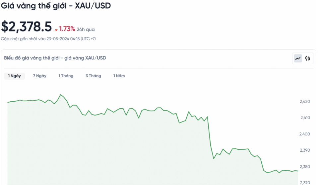Switch to the line chart view icon
The image size is (321, 185).
click(x=298, y=59)
